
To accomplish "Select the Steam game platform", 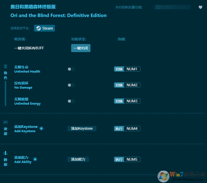I will (x=44, y=28).
